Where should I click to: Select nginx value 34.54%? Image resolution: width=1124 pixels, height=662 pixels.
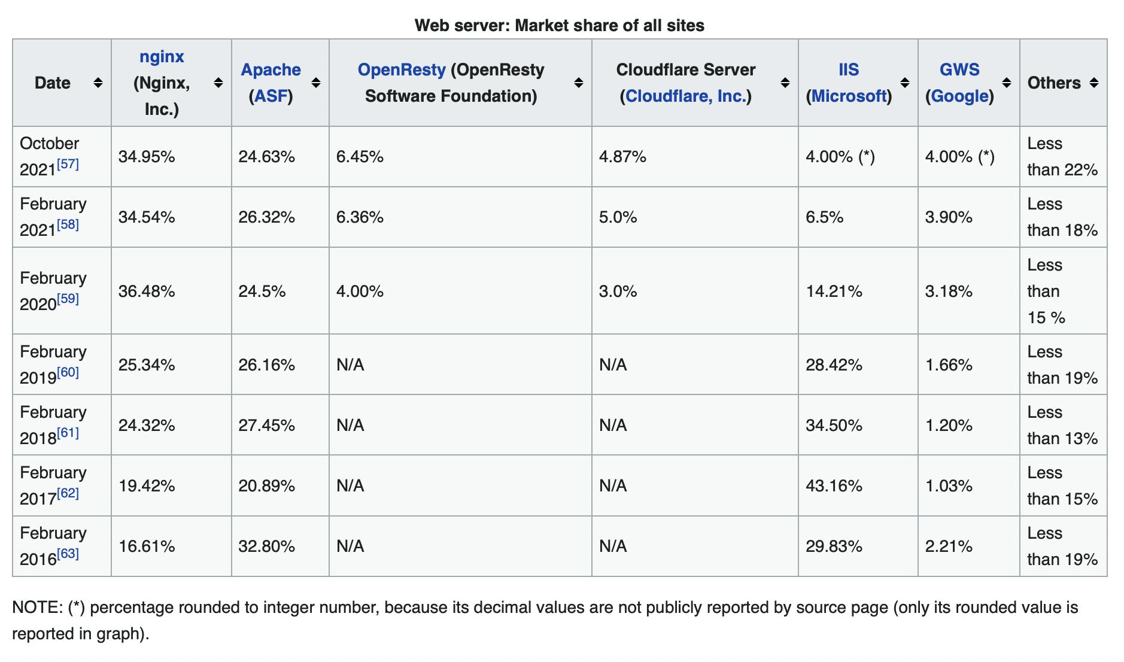point(147,217)
